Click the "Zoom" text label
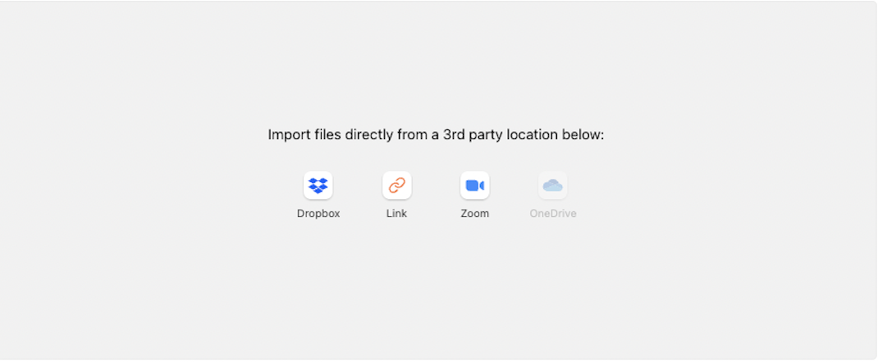878x362 pixels. [x=475, y=214]
